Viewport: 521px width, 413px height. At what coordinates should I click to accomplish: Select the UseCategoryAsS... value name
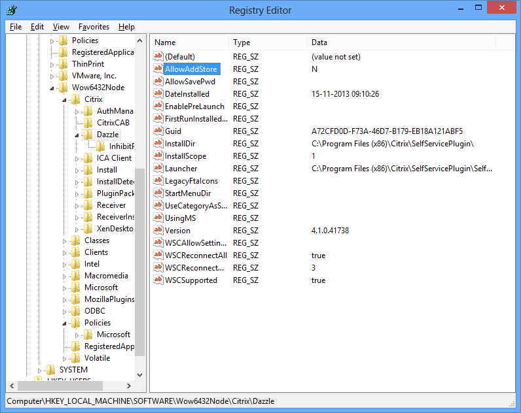[196, 206]
